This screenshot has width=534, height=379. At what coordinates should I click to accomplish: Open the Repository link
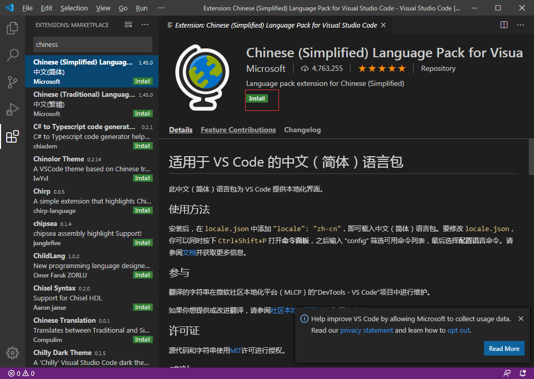click(438, 69)
